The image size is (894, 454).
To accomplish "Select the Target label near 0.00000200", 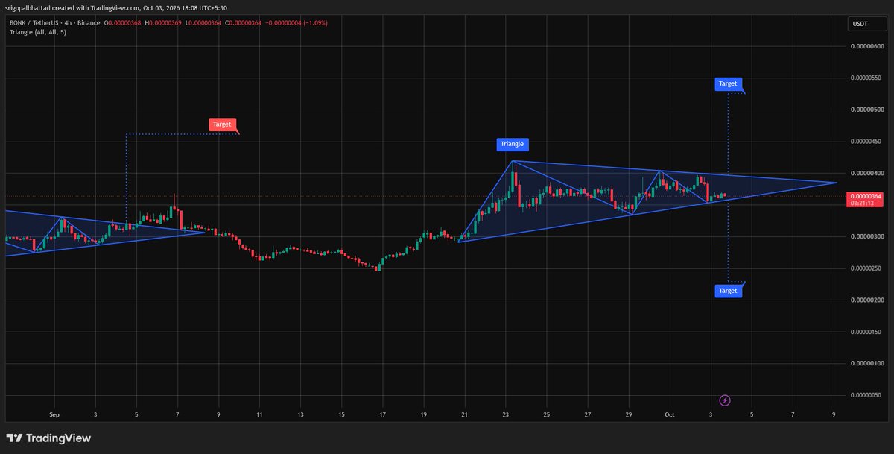I will (728, 291).
